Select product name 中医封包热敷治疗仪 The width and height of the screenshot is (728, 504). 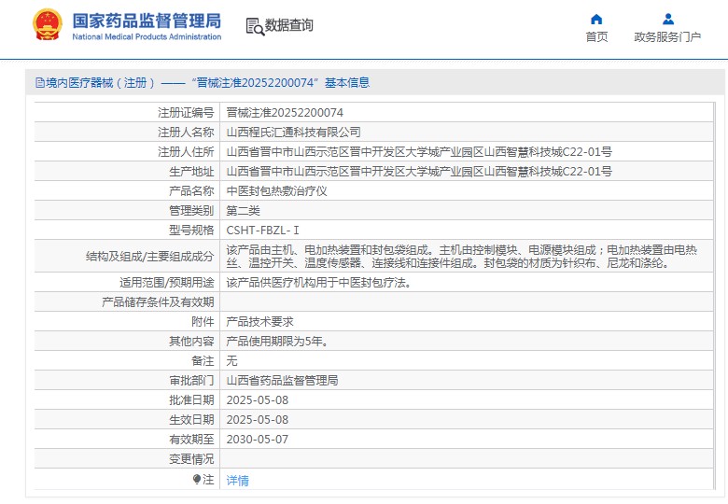pyautogui.click(x=276, y=190)
